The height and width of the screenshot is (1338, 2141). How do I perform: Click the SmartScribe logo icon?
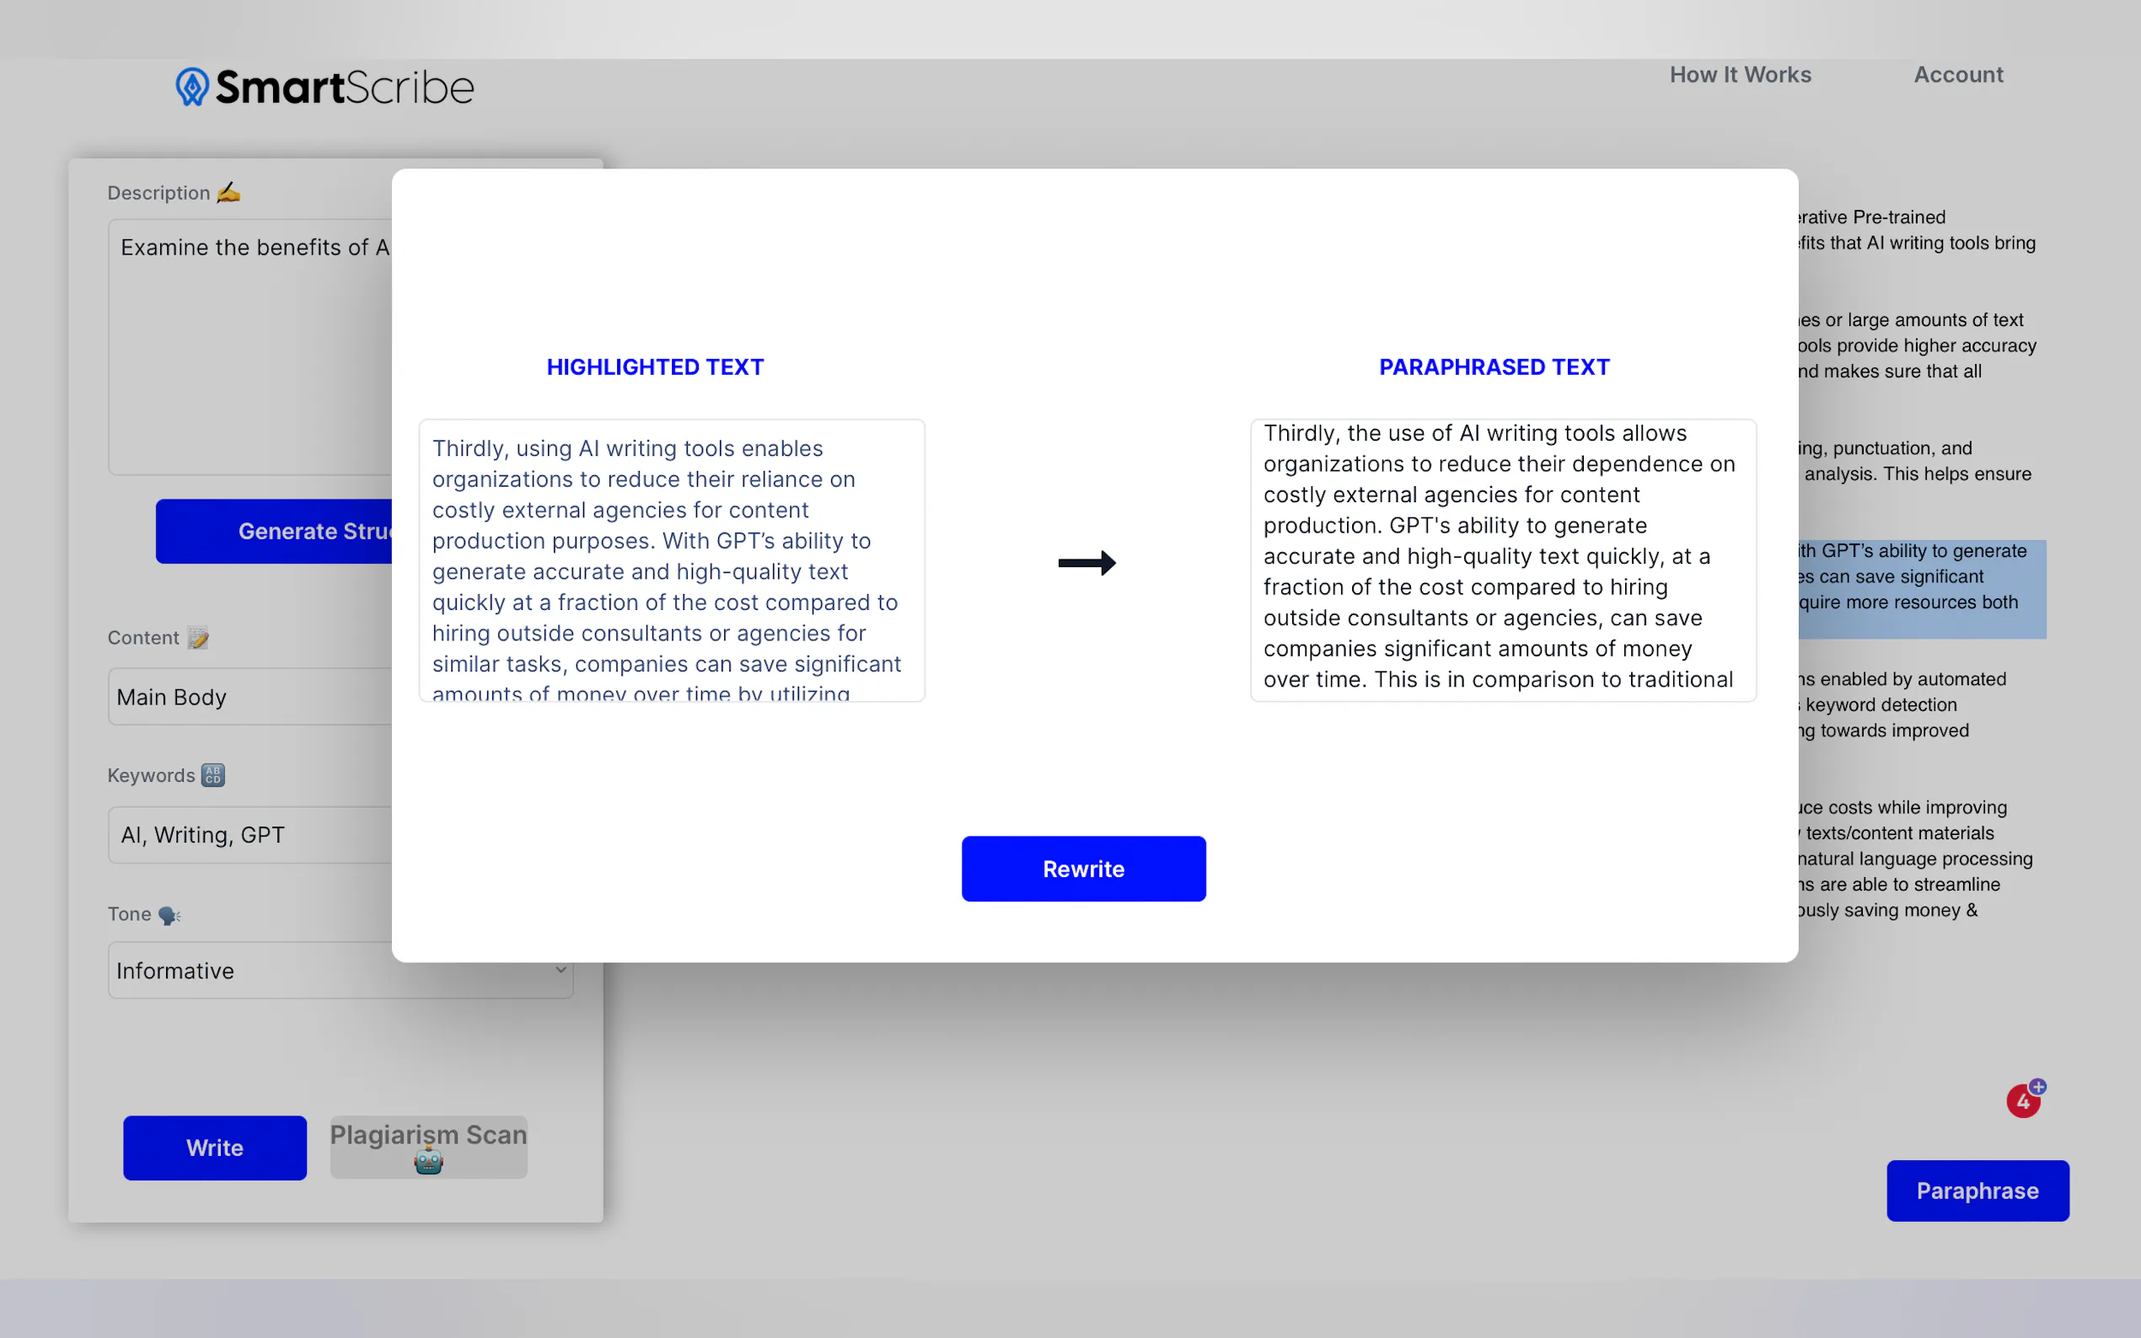point(191,87)
